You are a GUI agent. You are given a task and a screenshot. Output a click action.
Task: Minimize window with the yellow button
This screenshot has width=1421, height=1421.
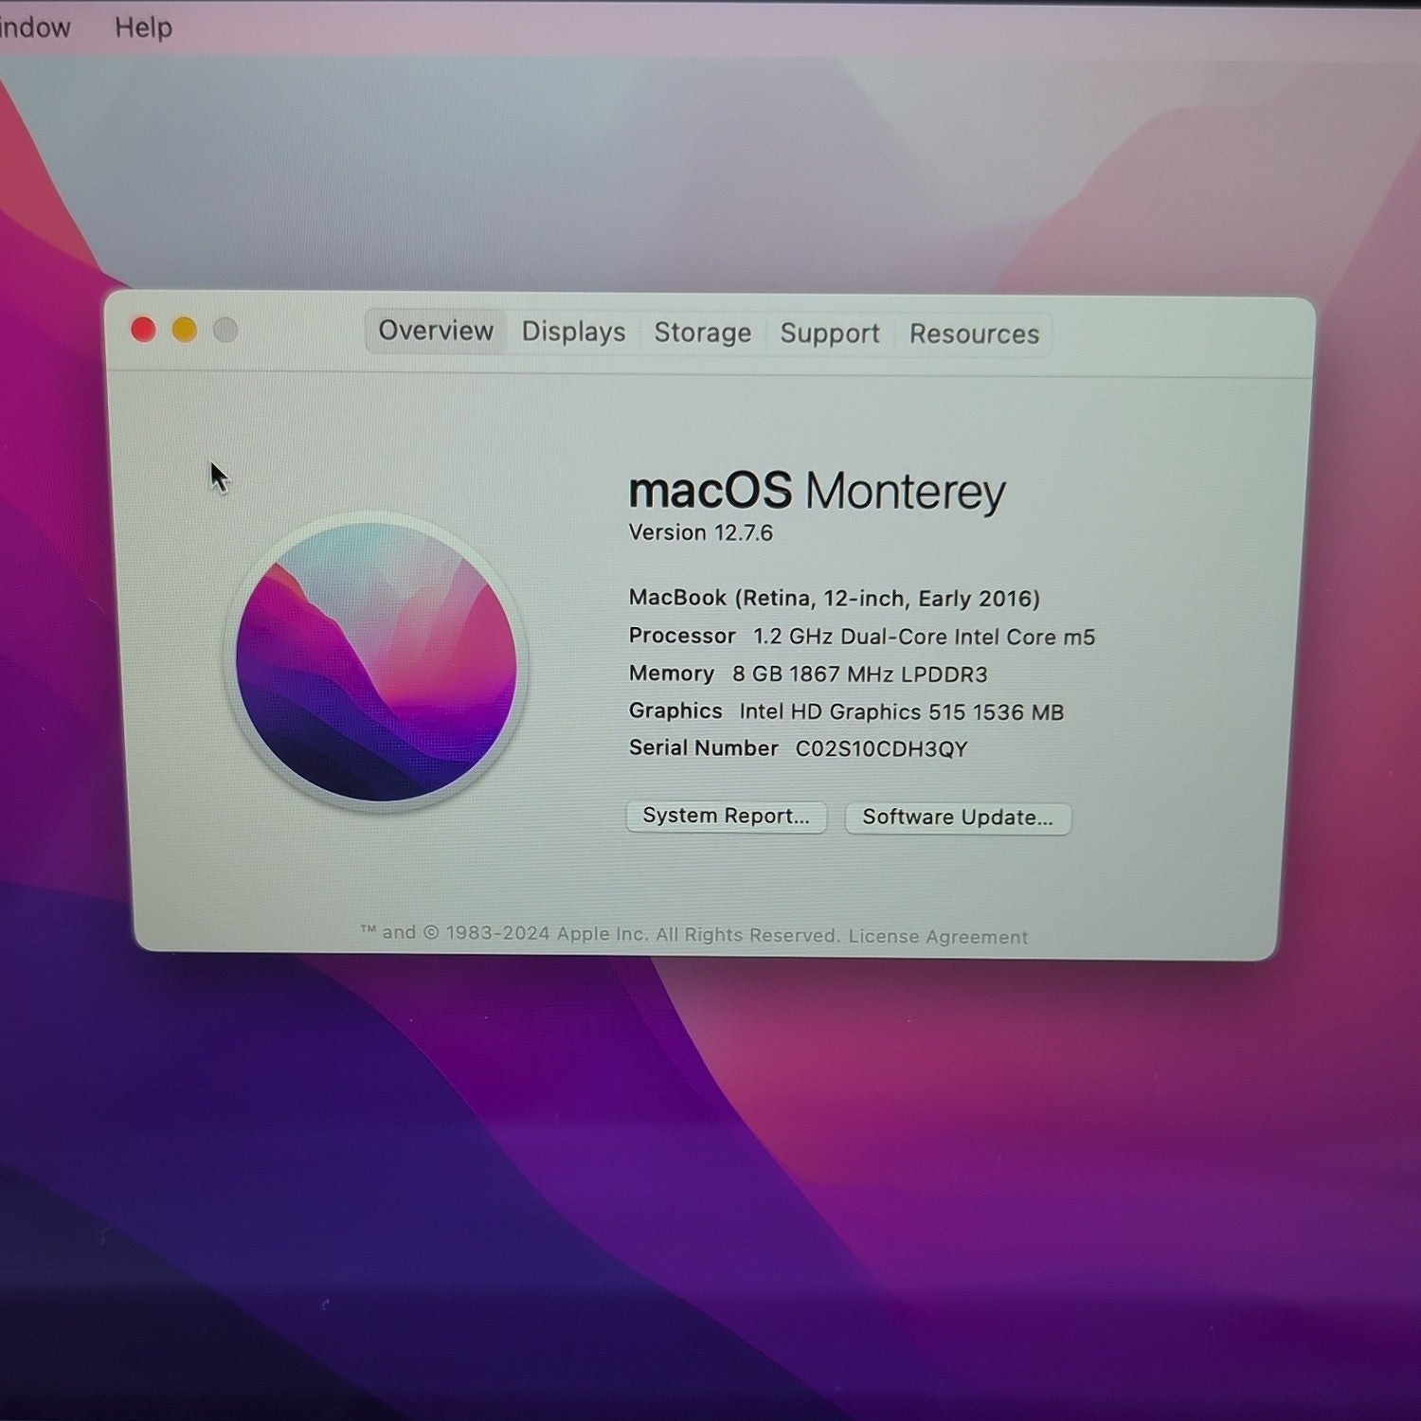click(185, 330)
